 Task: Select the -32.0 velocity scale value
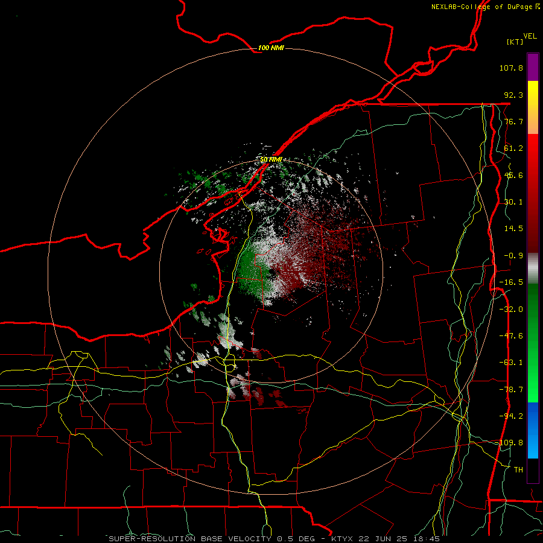tap(511, 310)
